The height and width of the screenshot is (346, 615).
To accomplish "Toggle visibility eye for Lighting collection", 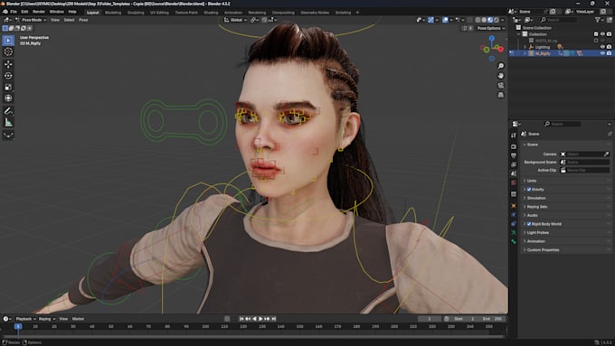I will click(x=602, y=47).
